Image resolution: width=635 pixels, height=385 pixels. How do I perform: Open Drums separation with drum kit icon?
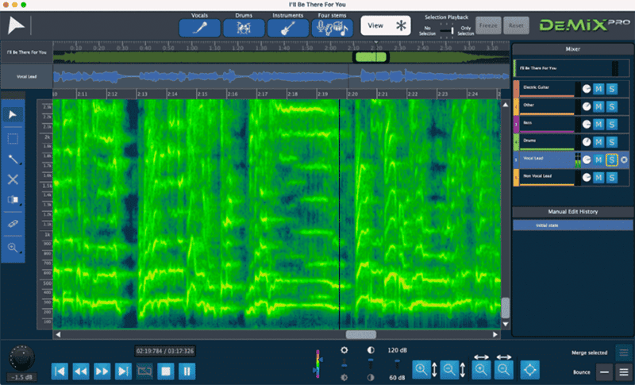(x=244, y=29)
